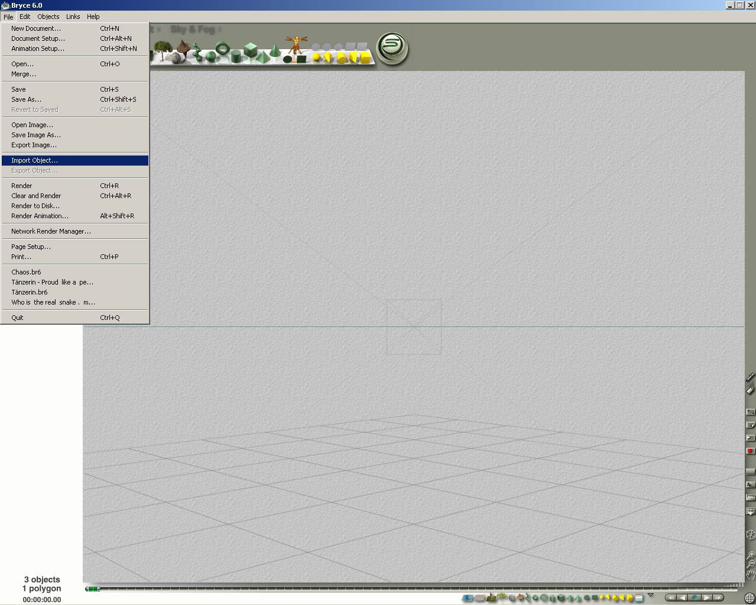Create a green cone primitive

coord(275,50)
